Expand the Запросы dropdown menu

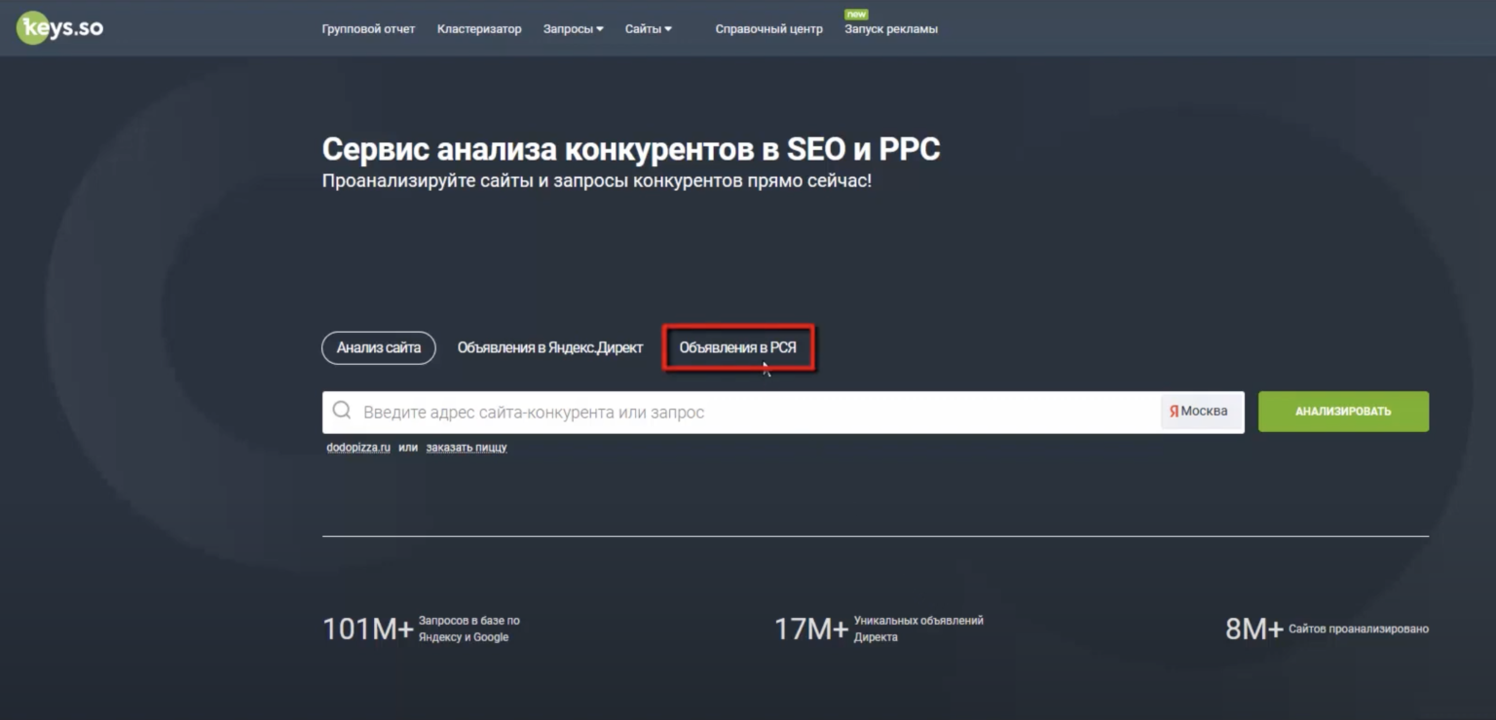click(x=573, y=29)
